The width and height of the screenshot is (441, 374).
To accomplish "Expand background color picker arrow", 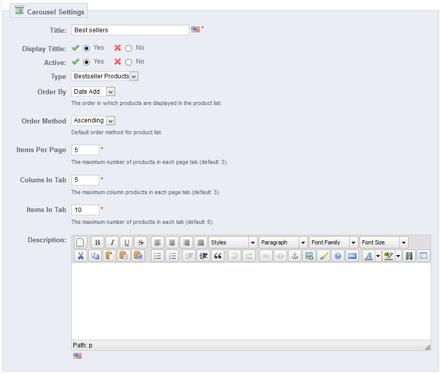I will click(398, 256).
